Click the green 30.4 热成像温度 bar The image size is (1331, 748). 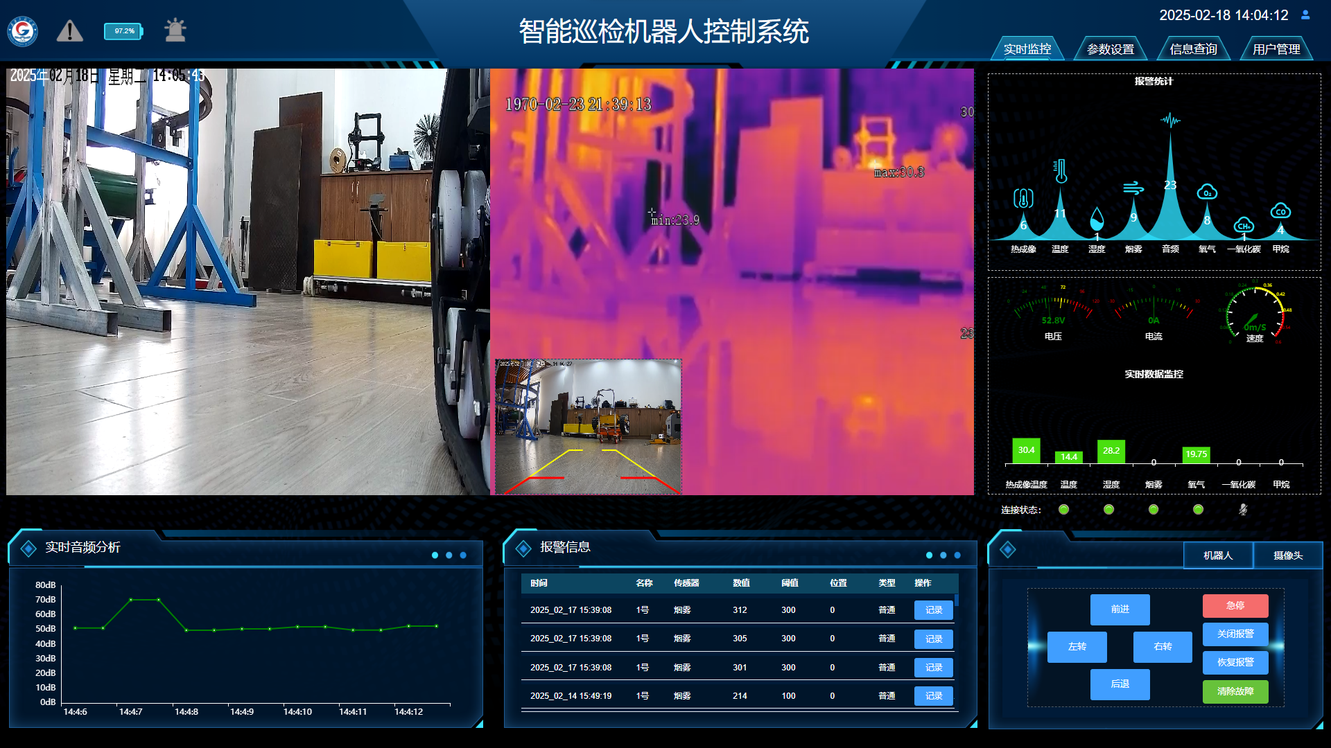pyautogui.click(x=1026, y=451)
